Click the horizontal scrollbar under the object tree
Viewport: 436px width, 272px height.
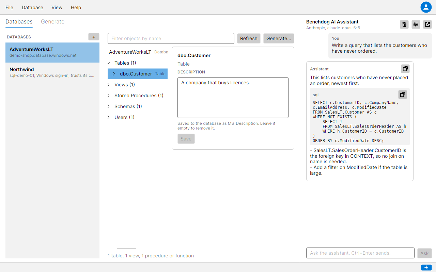(x=126, y=249)
